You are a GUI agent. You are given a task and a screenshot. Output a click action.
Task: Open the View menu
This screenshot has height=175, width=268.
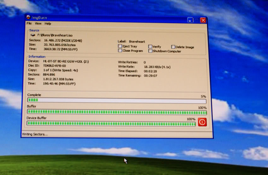(38, 24)
